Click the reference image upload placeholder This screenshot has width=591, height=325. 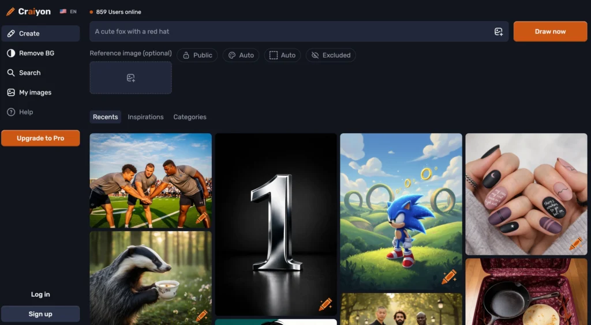tap(130, 78)
